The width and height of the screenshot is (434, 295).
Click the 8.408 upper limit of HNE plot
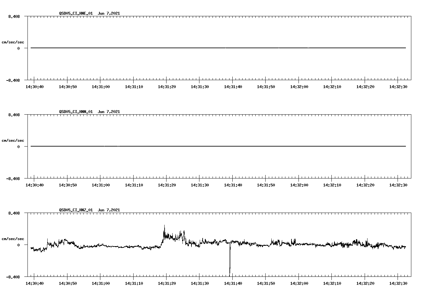[14, 16]
